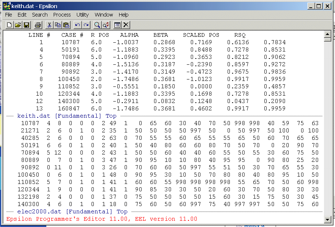Click scaled pos value -1.0123
The image size is (335, 227).
pyautogui.click(x=199, y=79)
